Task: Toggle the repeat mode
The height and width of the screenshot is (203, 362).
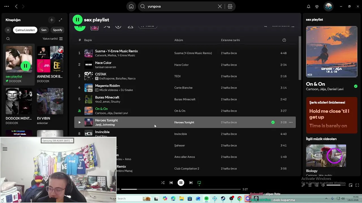Action: (199, 183)
